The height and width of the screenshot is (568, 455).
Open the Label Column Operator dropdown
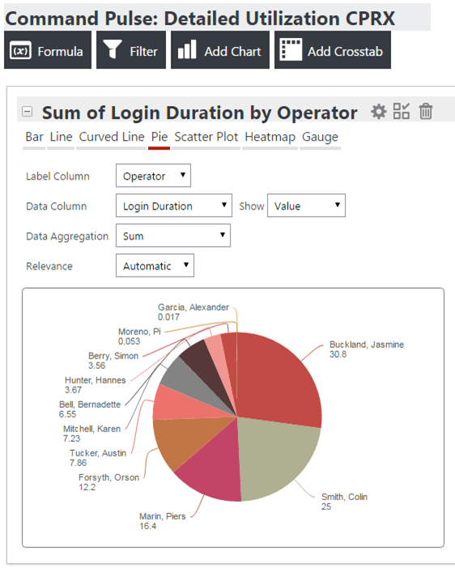[x=153, y=176]
